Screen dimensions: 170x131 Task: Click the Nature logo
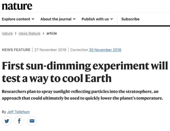click(17, 6)
